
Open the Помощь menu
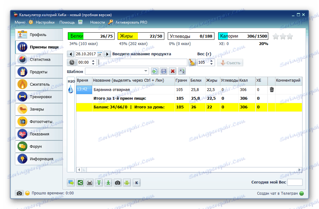67,22
